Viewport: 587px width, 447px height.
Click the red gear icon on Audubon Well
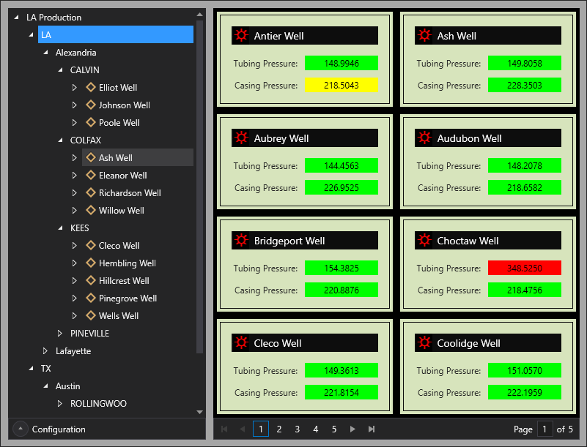click(424, 138)
